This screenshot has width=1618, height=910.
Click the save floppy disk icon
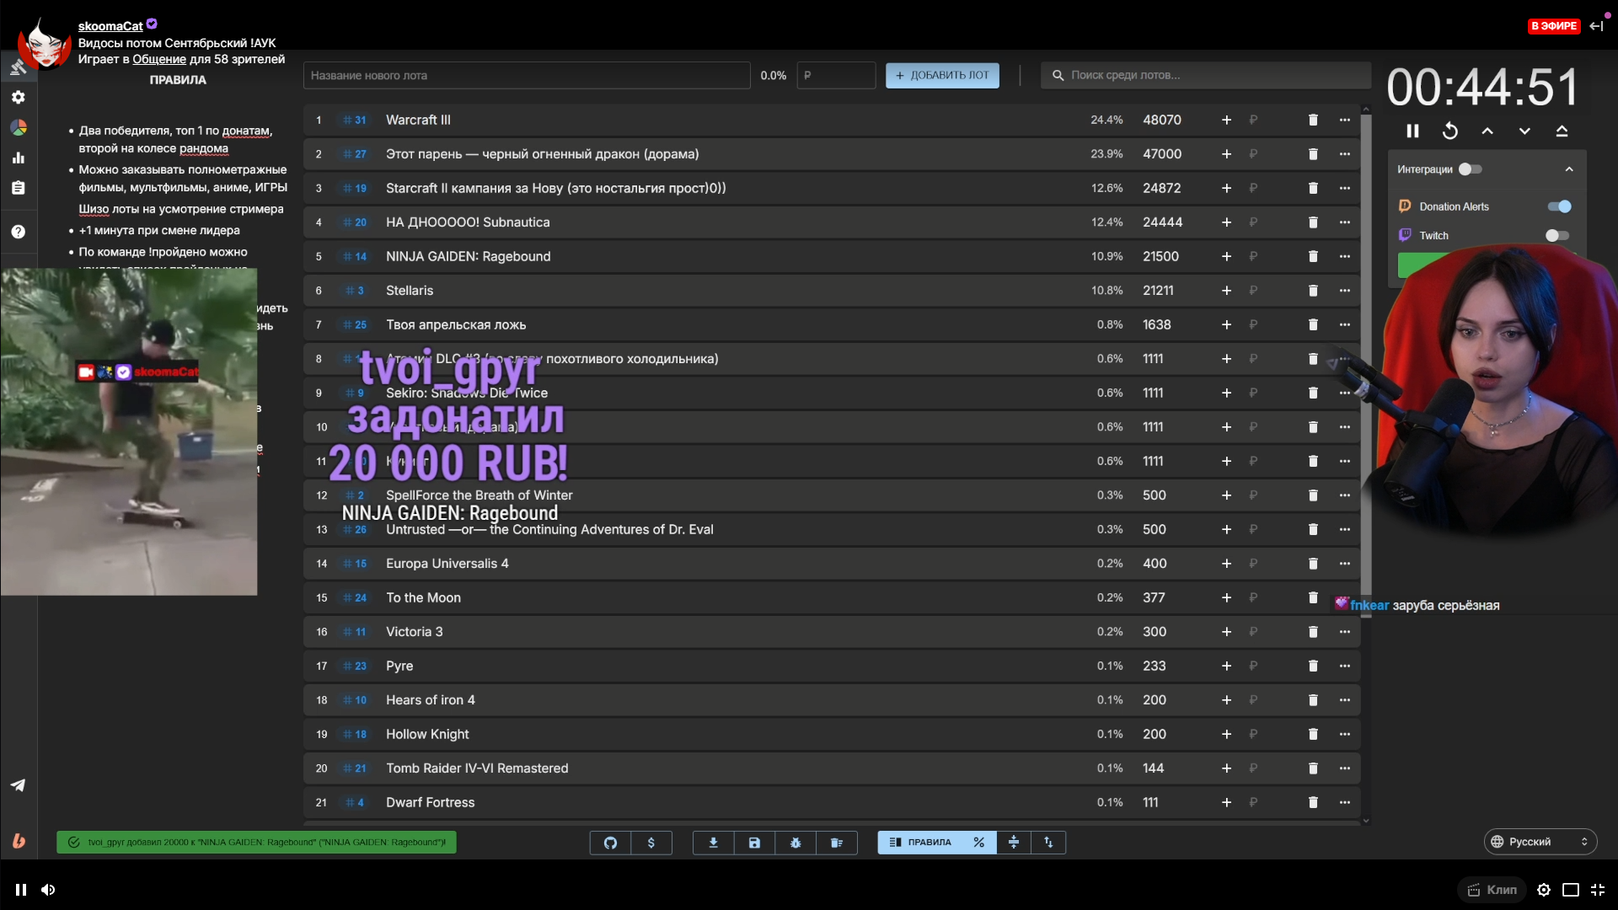(x=754, y=843)
